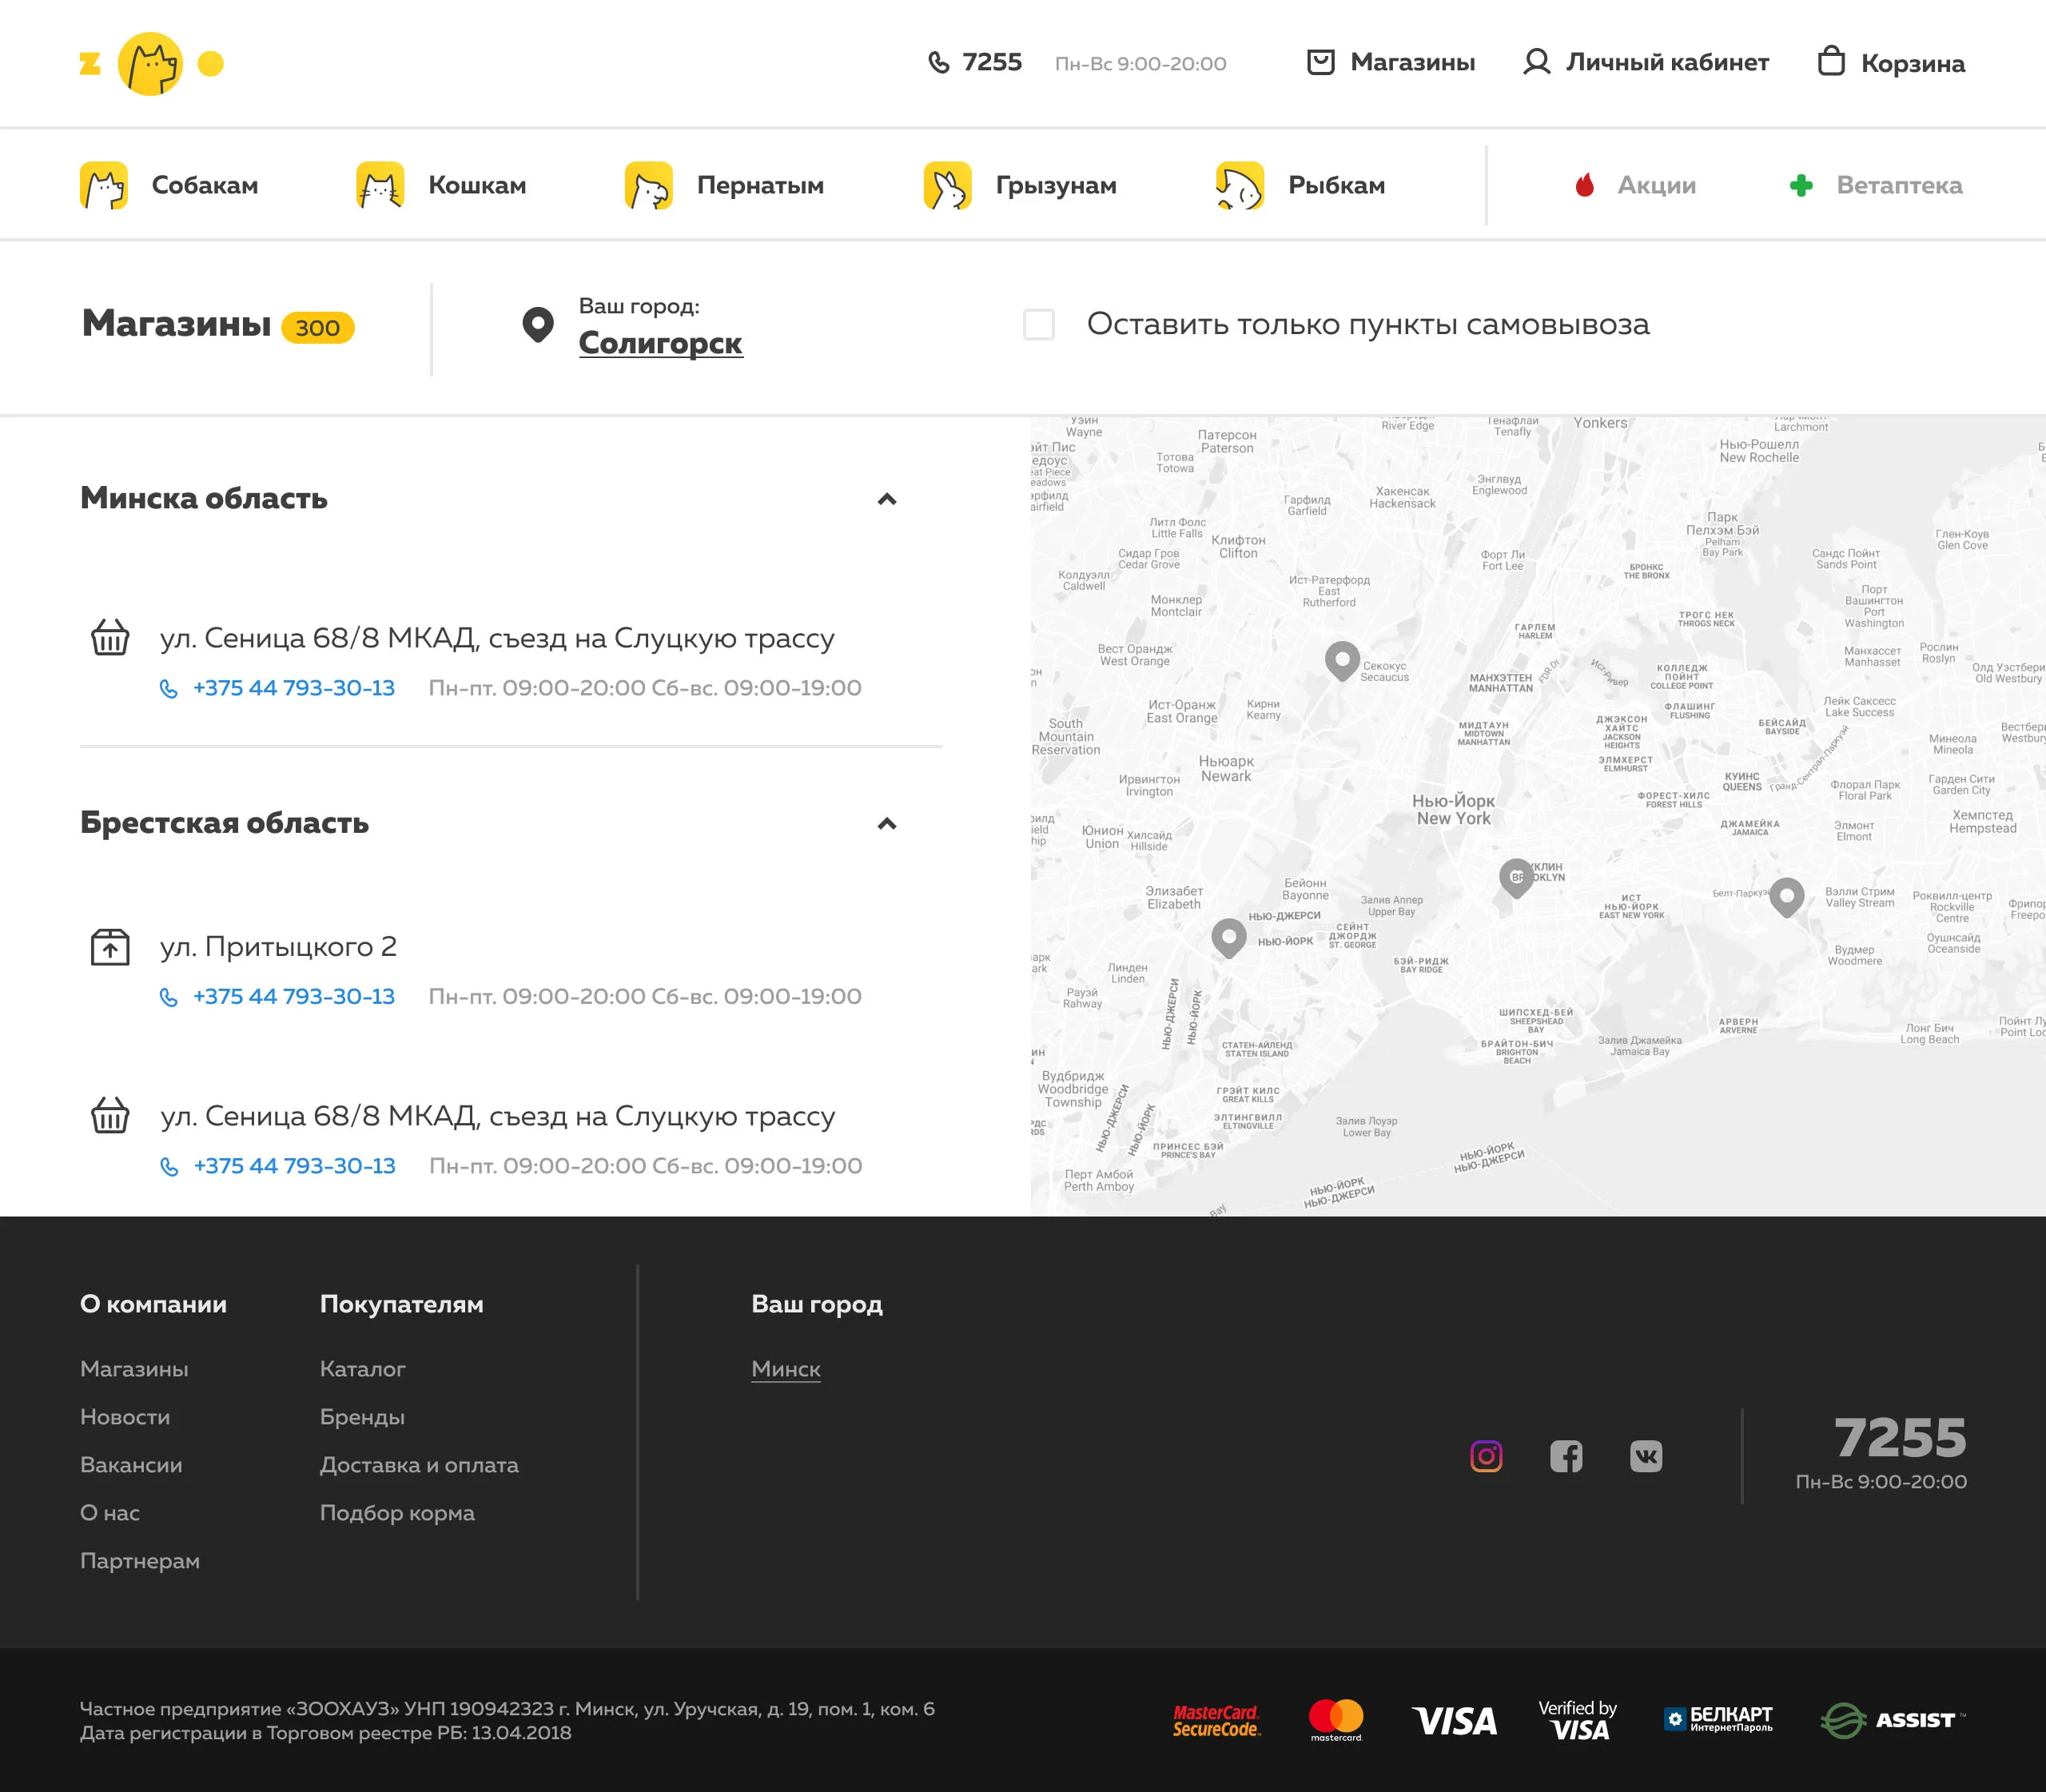Viewport: 2046px width, 1792px height.
Task: Click the Корзина shopping bag icon
Action: [1831, 62]
